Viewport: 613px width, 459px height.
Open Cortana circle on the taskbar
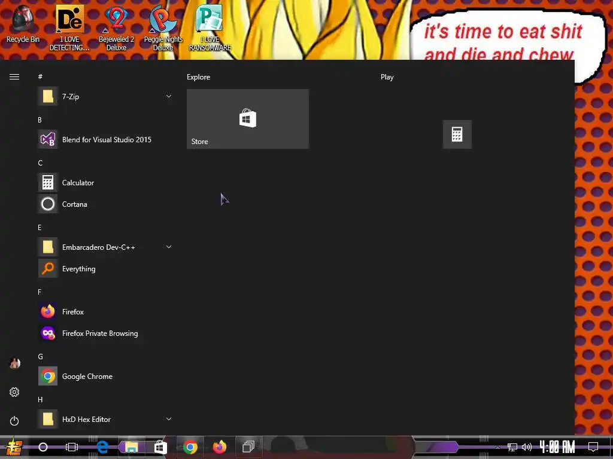pos(43,447)
